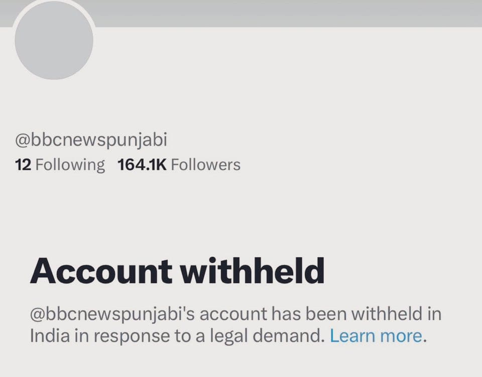The height and width of the screenshot is (377, 482).
Task: Click the word withheld in the heading
Action: pos(252,271)
